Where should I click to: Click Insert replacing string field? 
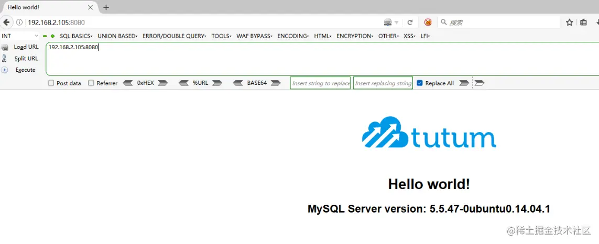point(383,83)
